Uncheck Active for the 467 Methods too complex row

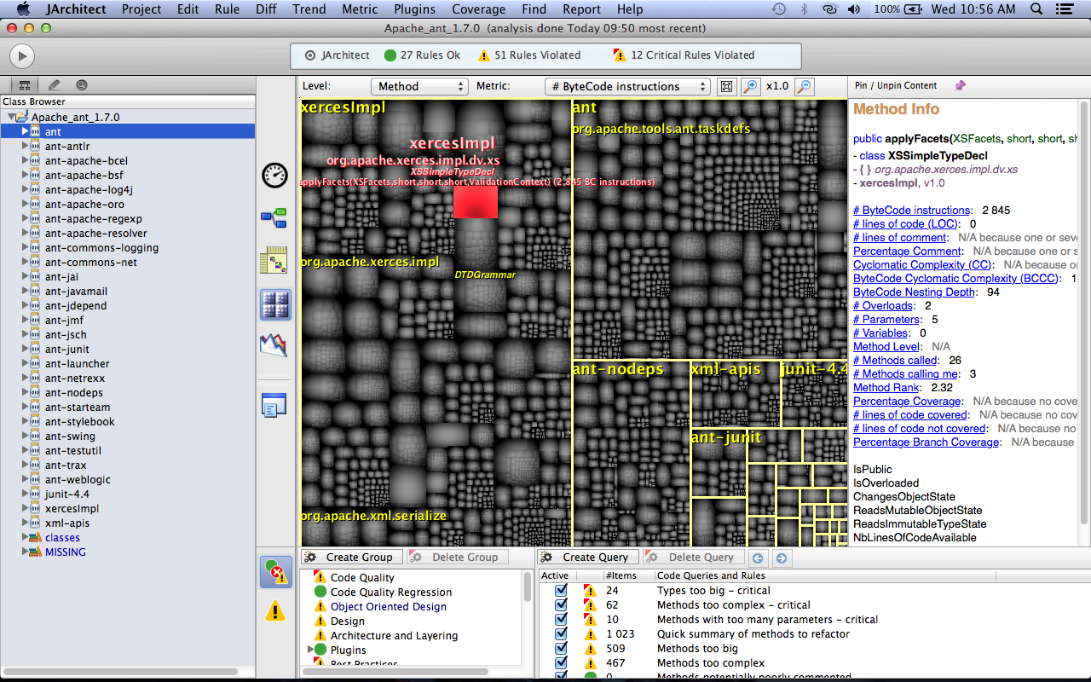(561, 662)
